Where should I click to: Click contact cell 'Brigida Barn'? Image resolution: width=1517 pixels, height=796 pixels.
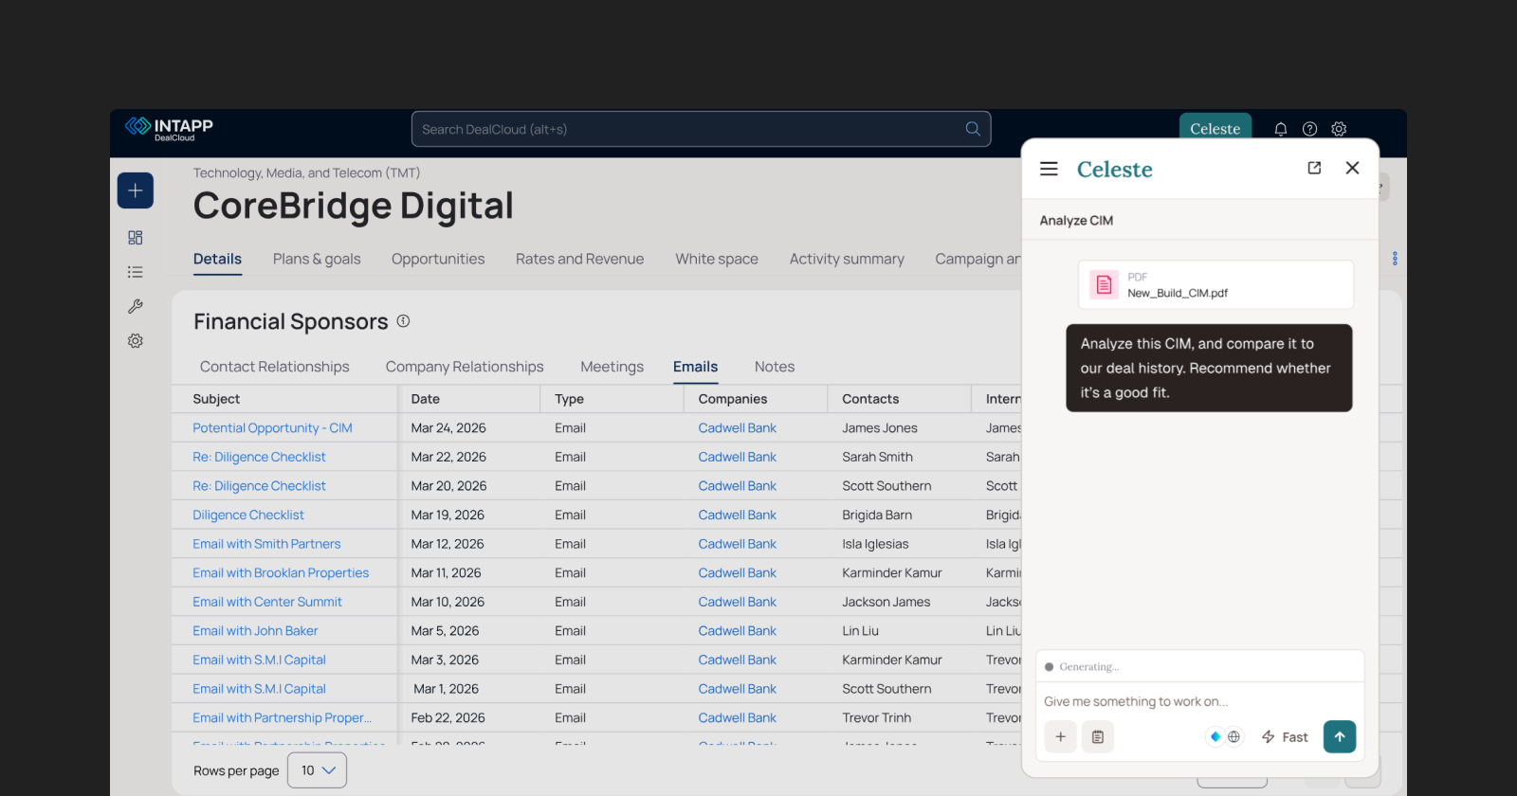click(877, 516)
